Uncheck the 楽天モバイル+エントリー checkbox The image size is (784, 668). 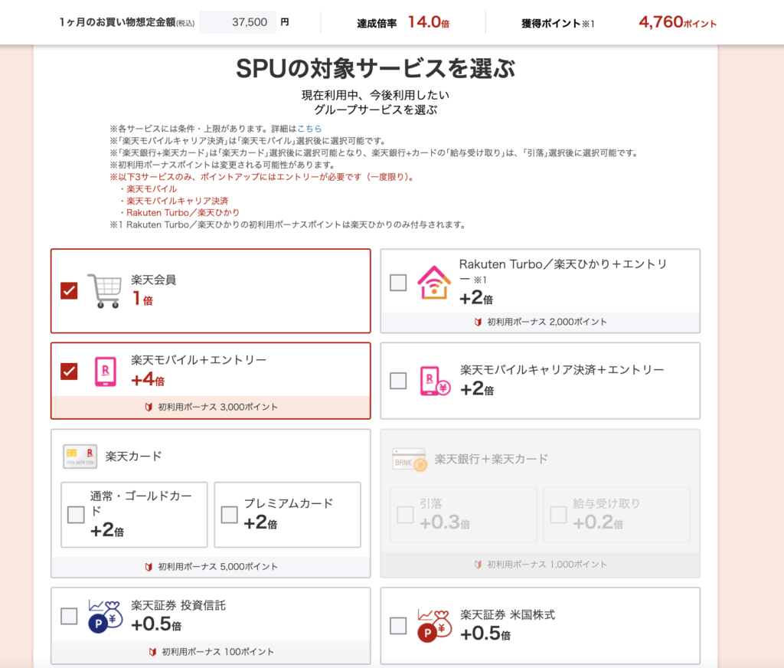(69, 372)
